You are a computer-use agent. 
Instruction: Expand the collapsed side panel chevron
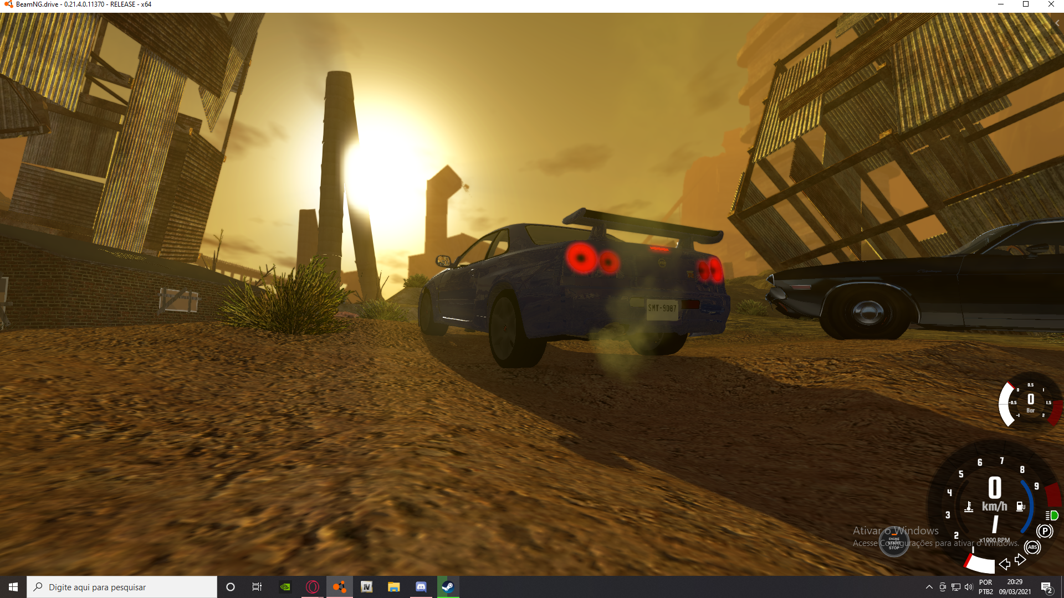click(1057, 23)
